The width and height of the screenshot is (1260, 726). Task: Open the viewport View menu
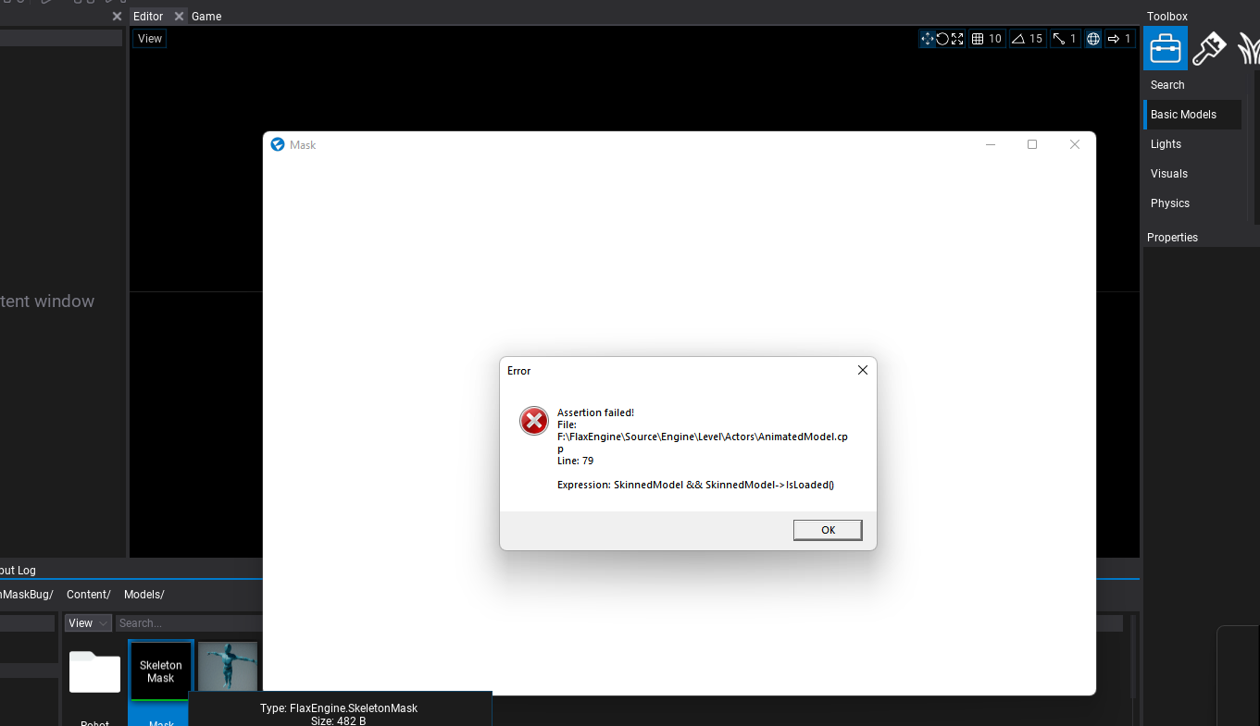(x=149, y=38)
